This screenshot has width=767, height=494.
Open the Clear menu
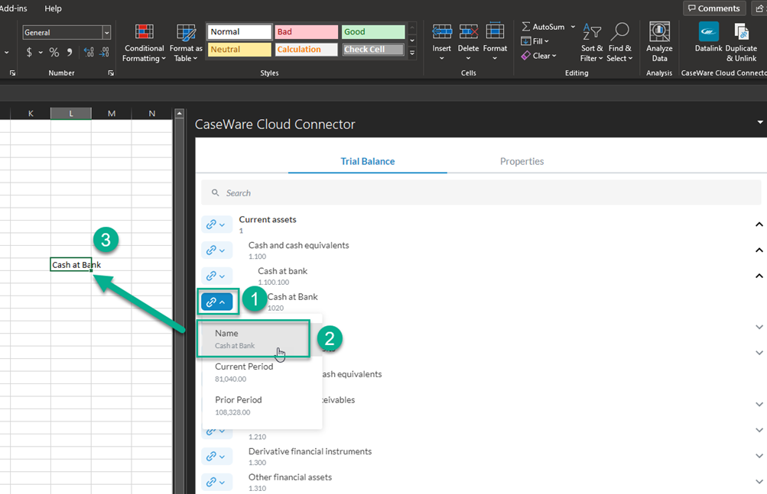(x=539, y=56)
